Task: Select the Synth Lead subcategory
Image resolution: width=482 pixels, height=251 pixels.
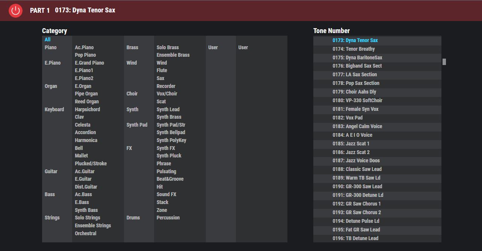Action: pos(168,109)
